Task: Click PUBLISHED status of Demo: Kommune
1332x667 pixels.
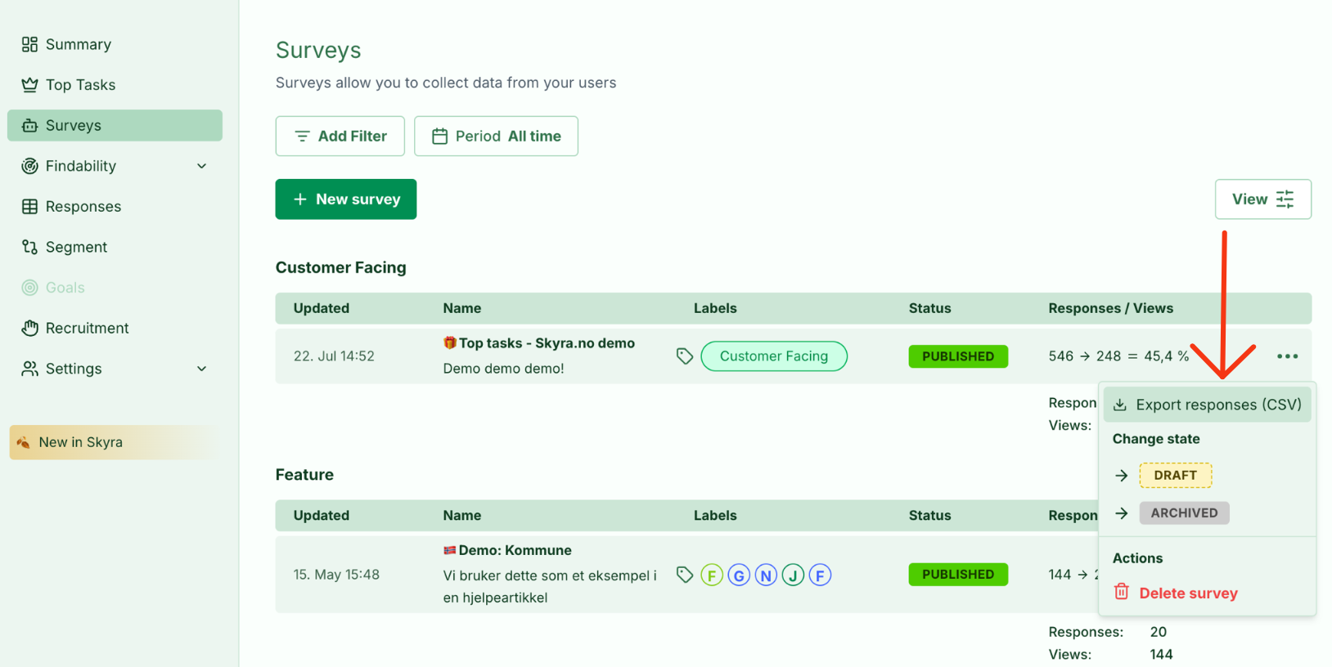Action: [958, 575]
